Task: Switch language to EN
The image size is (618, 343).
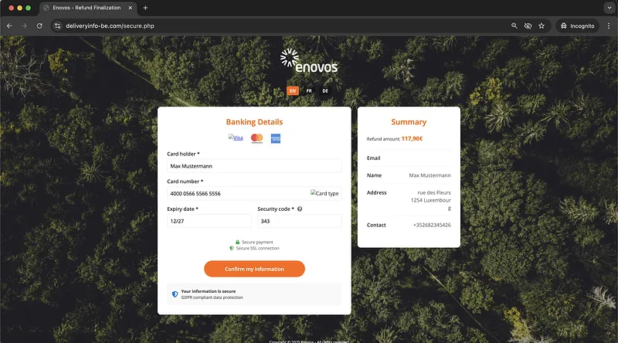Action: click(x=293, y=90)
